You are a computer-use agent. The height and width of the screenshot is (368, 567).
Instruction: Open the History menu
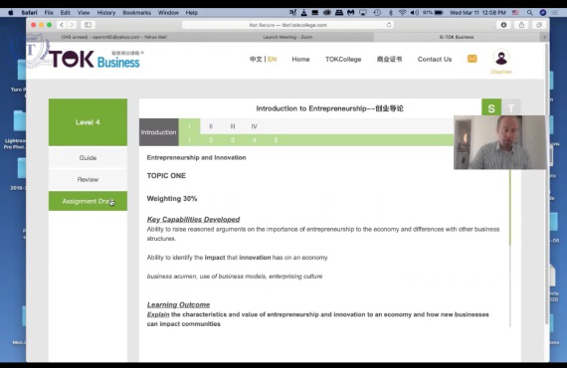[x=106, y=13]
